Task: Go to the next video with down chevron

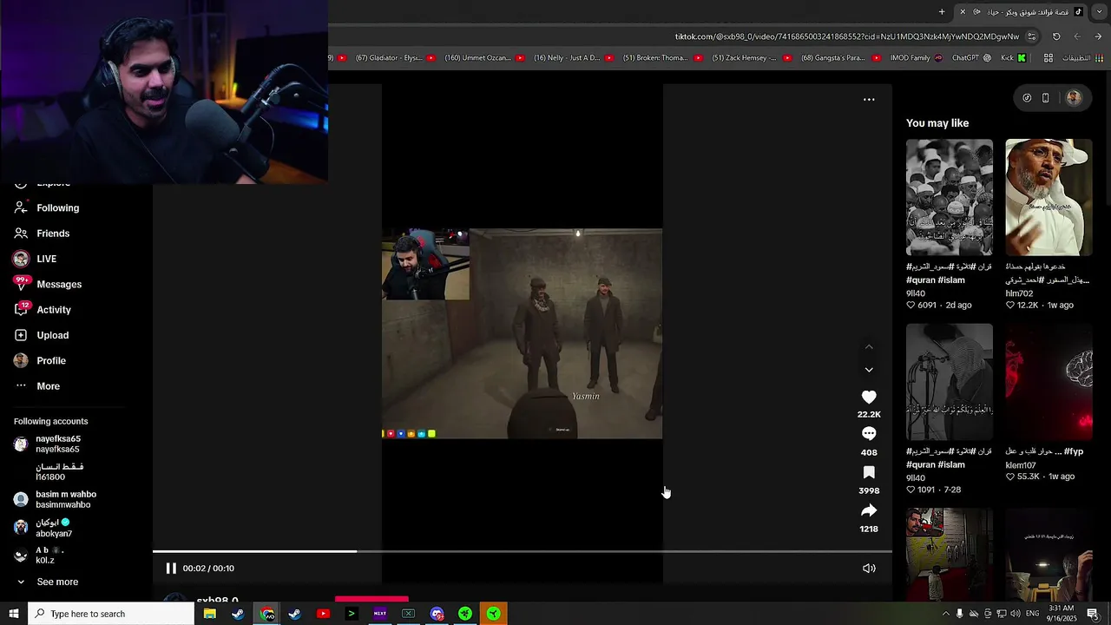Action: tap(869, 370)
